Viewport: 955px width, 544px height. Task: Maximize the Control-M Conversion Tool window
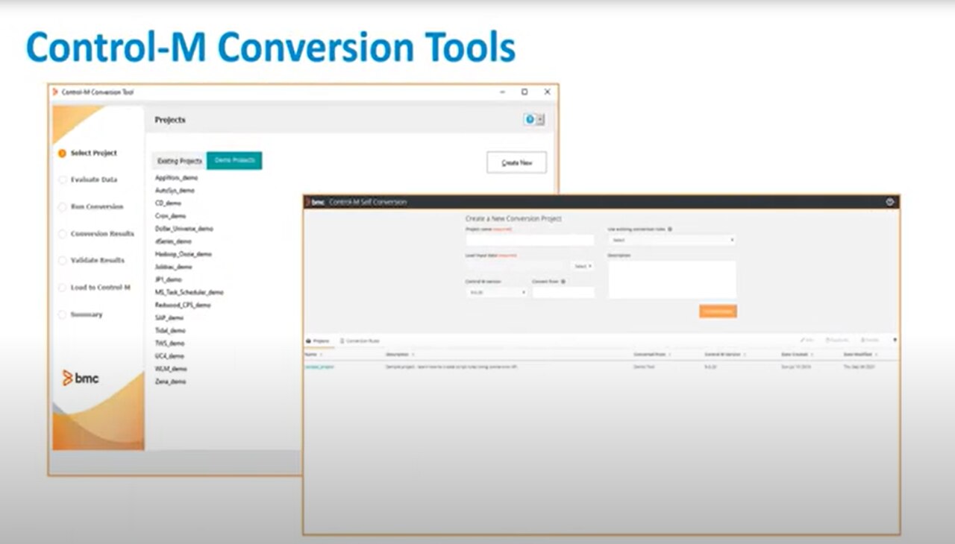[x=525, y=92]
